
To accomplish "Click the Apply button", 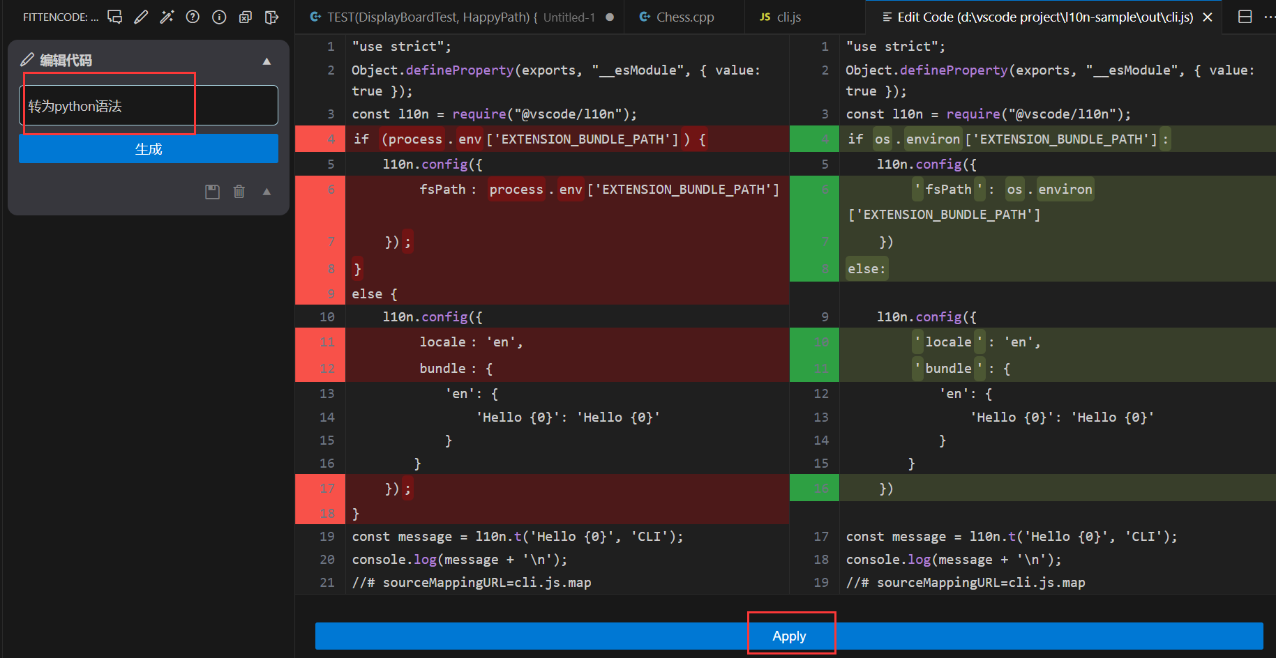I will pyautogui.click(x=789, y=636).
